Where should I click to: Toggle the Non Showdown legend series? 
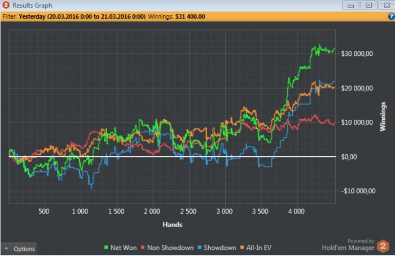click(x=167, y=248)
